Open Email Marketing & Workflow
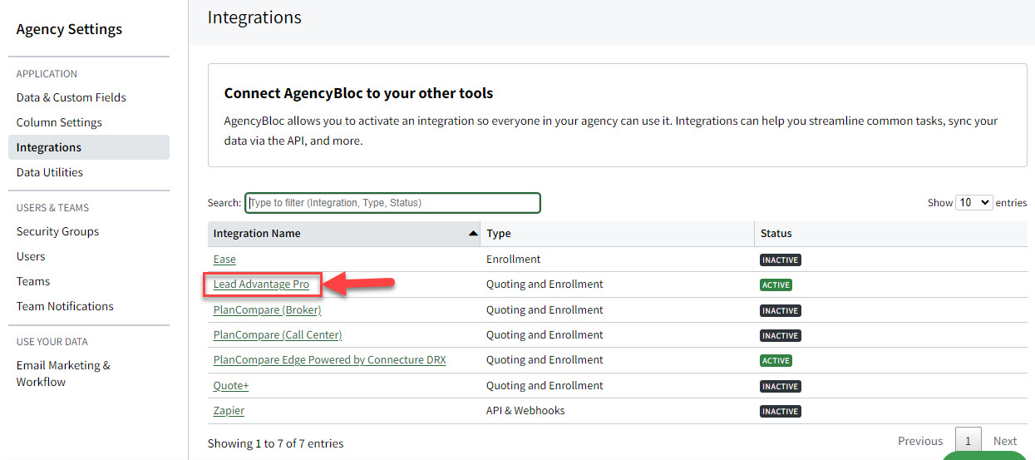The height and width of the screenshot is (460, 1035). (x=63, y=373)
